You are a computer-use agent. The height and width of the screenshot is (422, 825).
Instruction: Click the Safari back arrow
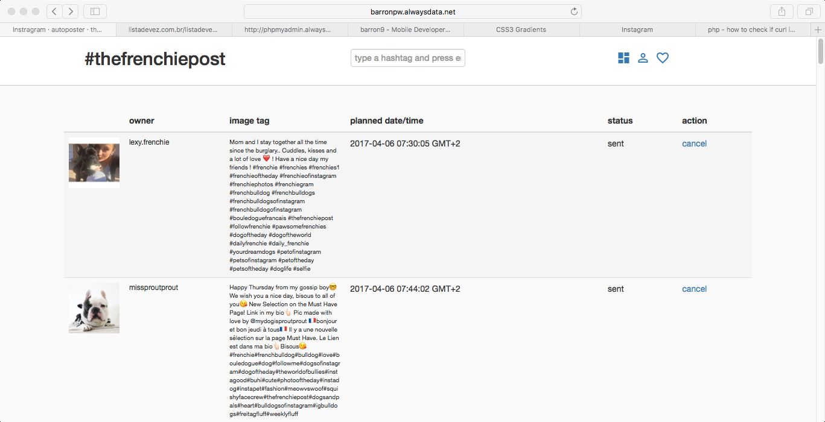(54, 11)
